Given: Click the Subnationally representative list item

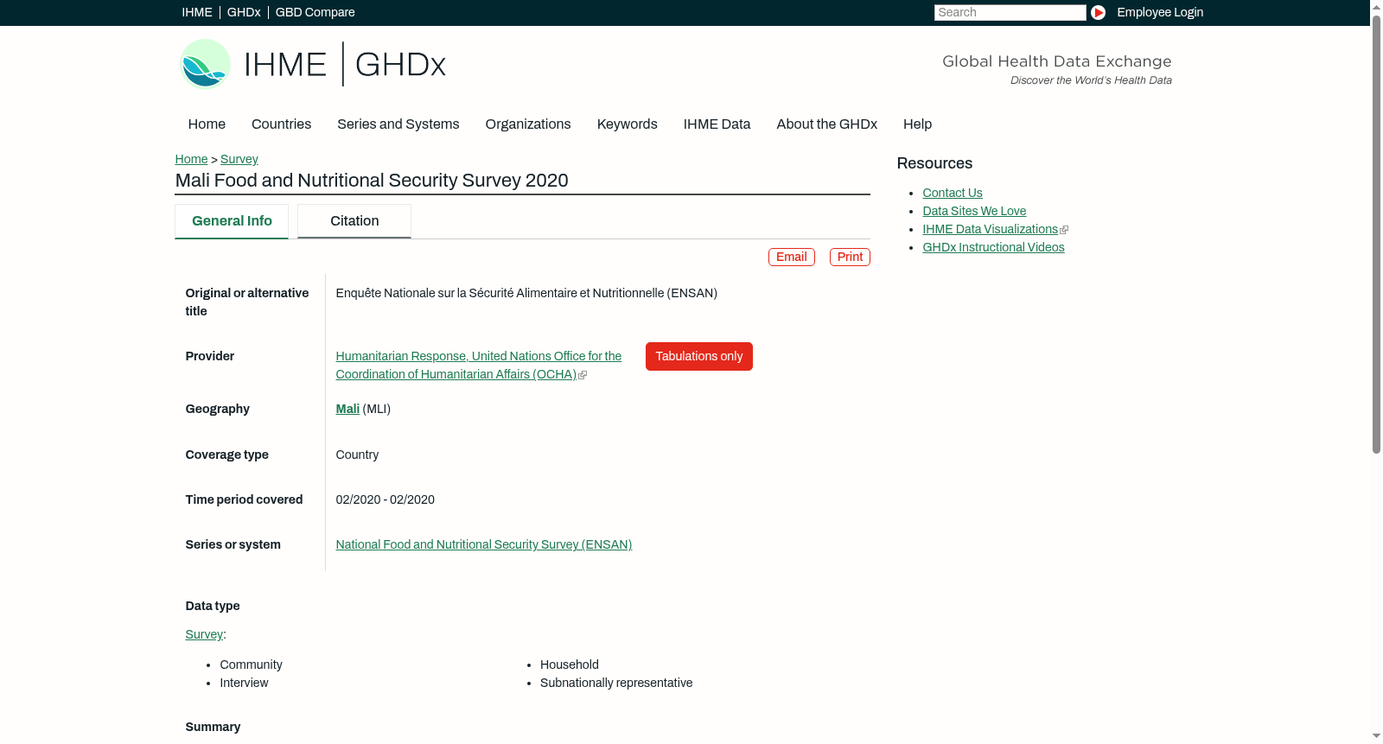Looking at the screenshot, I should pos(616,684).
